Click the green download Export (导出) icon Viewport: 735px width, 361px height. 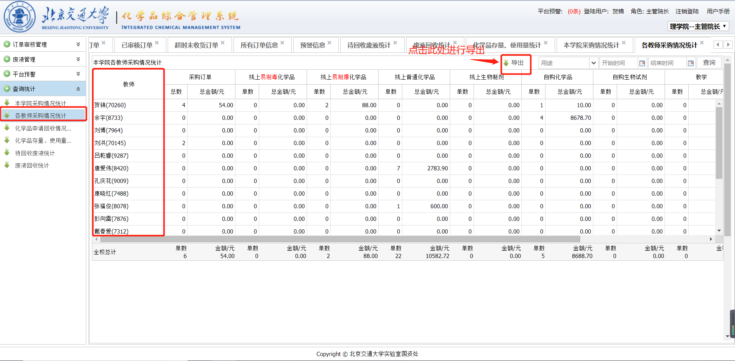coord(506,63)
